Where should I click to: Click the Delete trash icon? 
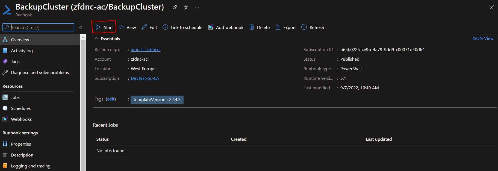point(252,27)
